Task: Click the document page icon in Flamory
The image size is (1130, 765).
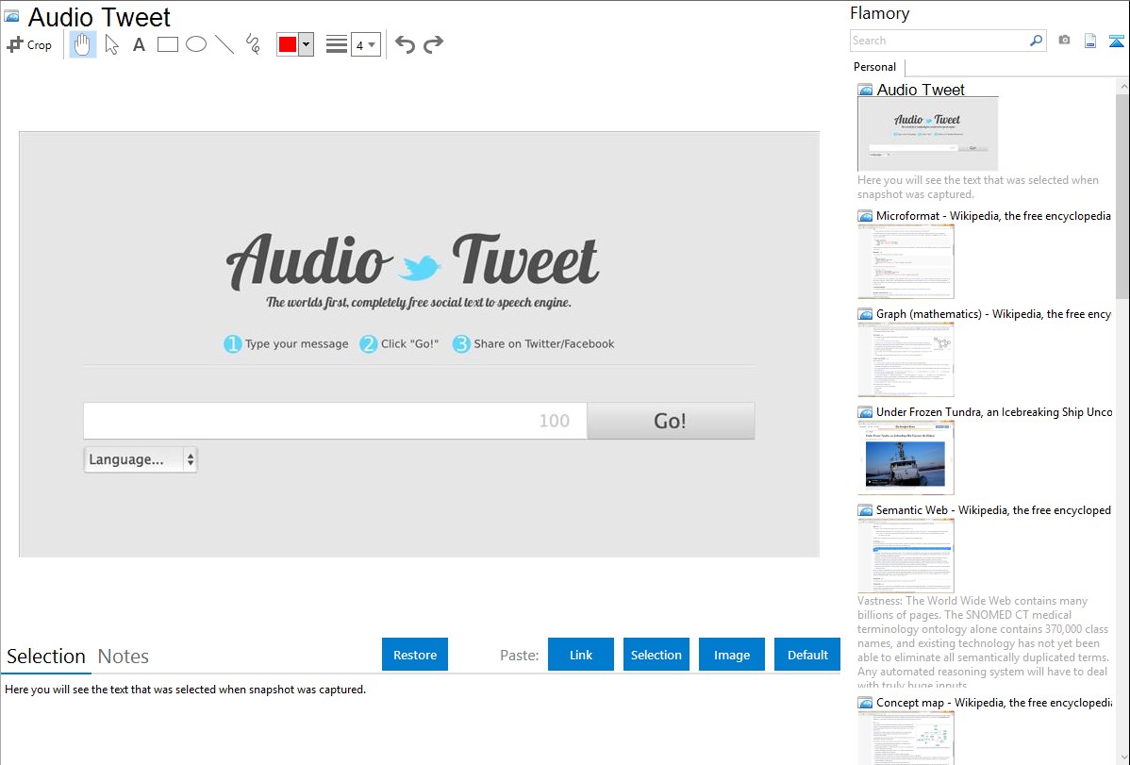Action: point(1090,42)
